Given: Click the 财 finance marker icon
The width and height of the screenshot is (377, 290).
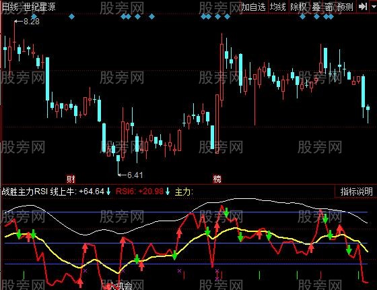Looking at the screenshot, I should point(71,179).
